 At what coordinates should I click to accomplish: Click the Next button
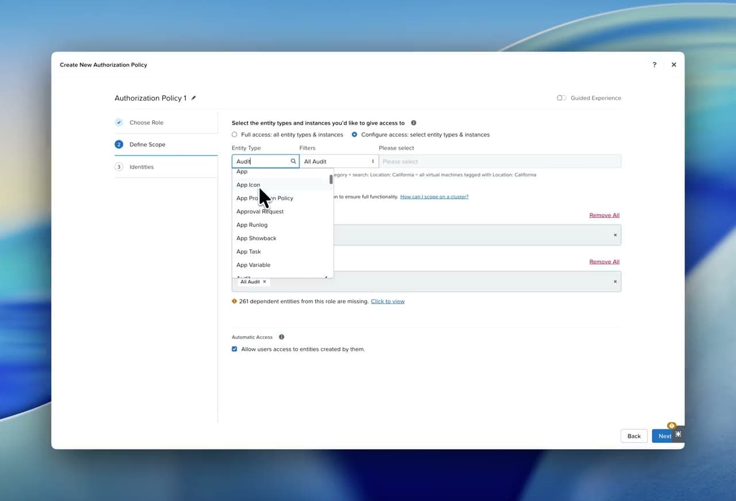(x=663, y=436)
